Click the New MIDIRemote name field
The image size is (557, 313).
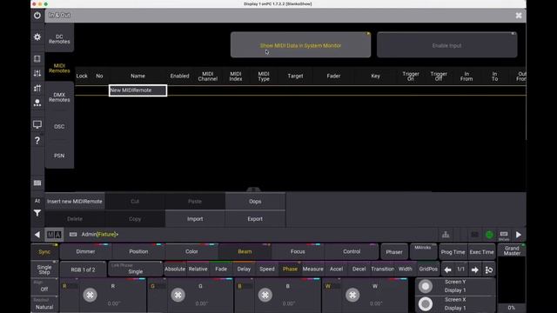(138, 90)
